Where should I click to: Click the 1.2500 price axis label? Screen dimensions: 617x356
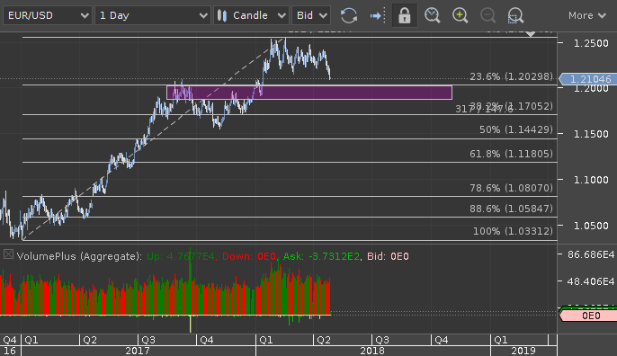click(x=591, y=43)
